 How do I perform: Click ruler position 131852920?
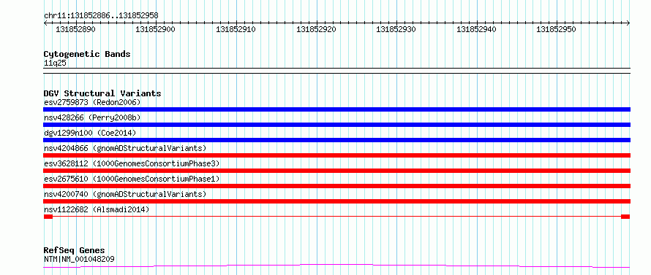(x=317, y=29)
